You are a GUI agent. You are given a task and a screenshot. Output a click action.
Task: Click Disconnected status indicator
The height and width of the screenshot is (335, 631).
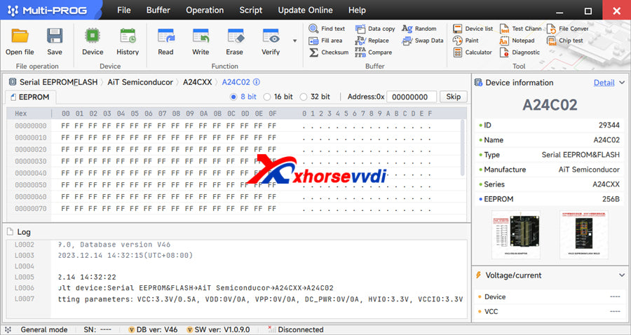pos(296,329)
